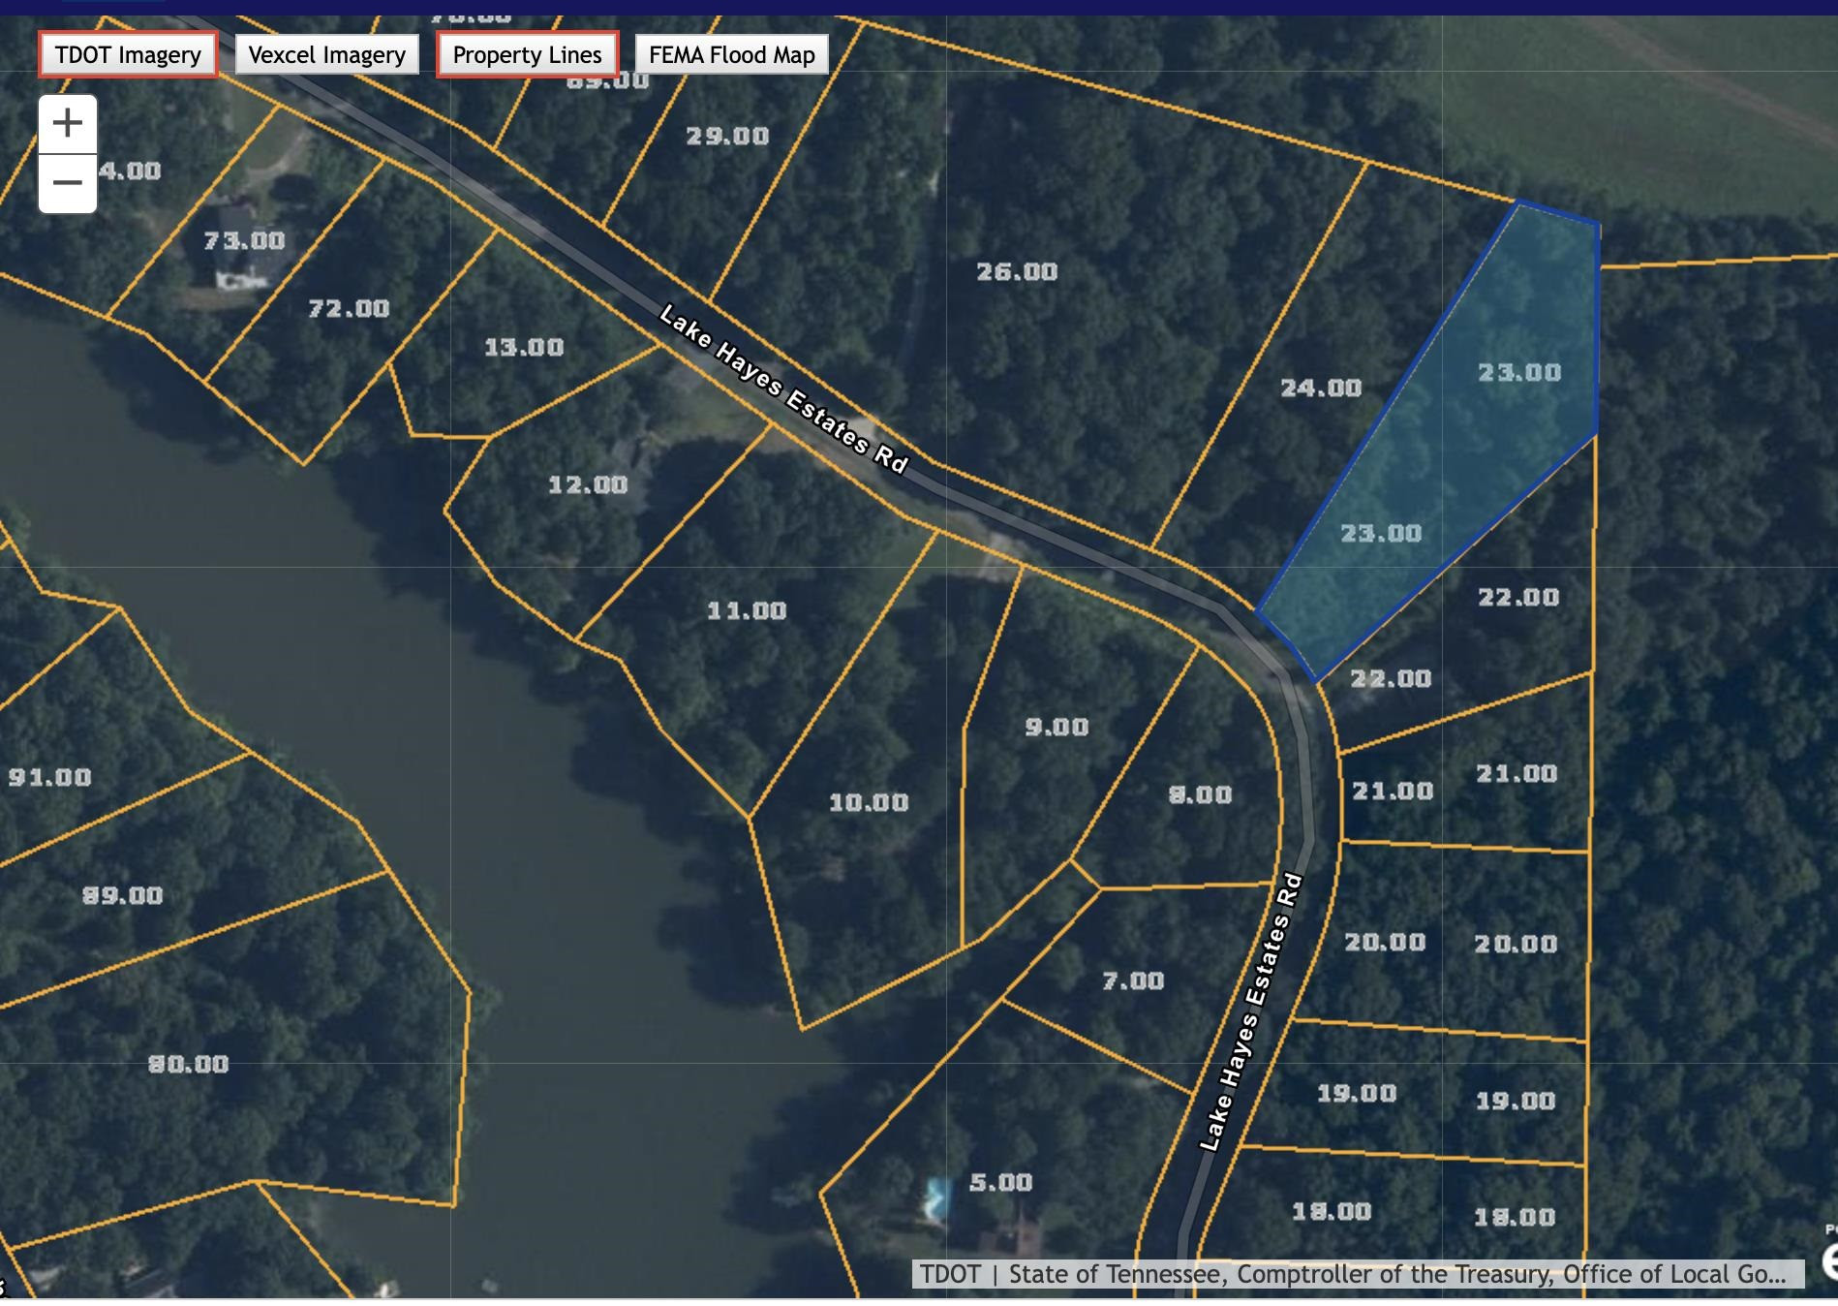This screenshot has width=1838, height=1306.
Task: Toggle the Property Lines overlay
Action: [527, 55]
